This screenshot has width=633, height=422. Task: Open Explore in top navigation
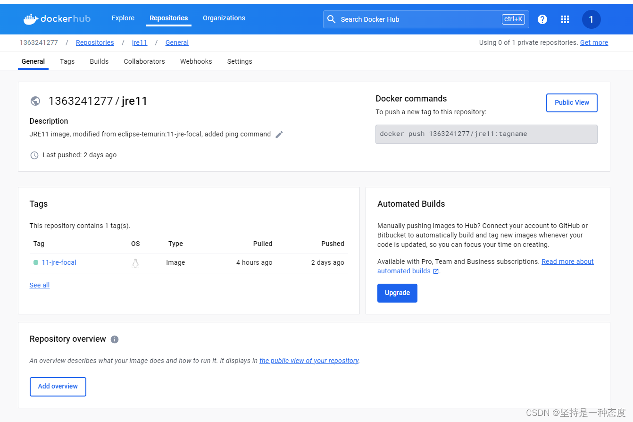(123, 18)
